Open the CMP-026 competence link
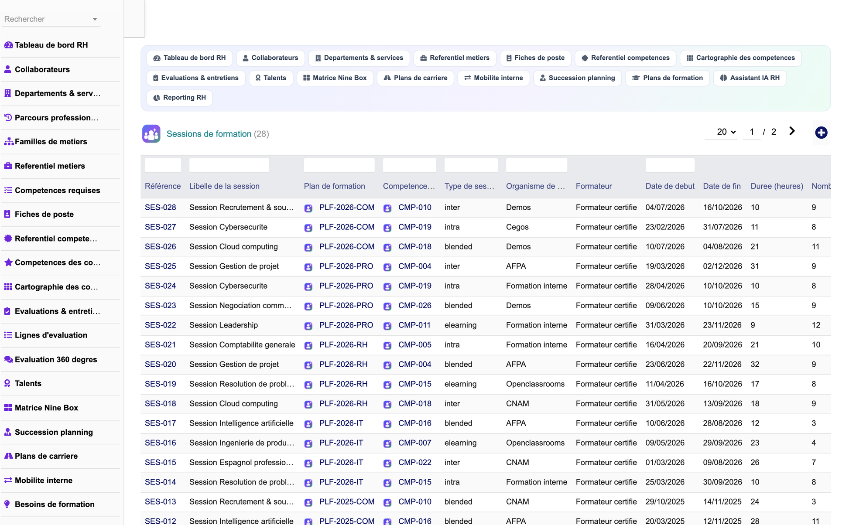The height and width of the screenshot is (525, 849). (415, 306)
